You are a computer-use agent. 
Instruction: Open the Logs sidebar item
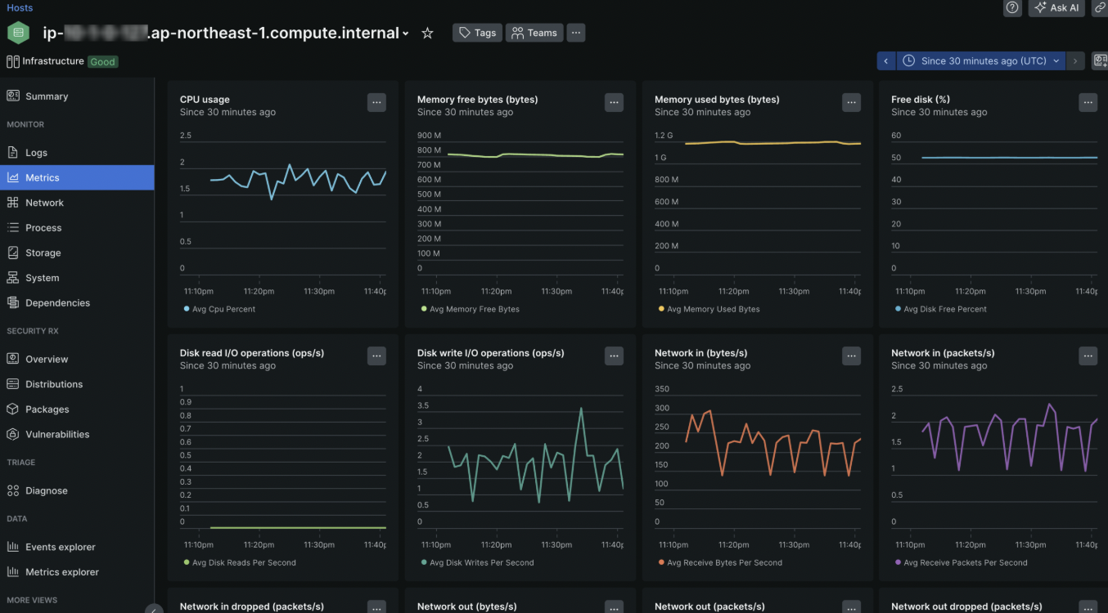pyautogui.click(x=36, y=153)
